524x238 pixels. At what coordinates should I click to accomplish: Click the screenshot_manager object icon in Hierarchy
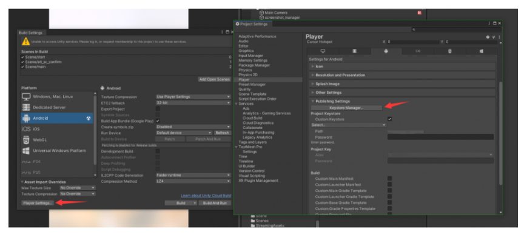(x=261, y=18)
